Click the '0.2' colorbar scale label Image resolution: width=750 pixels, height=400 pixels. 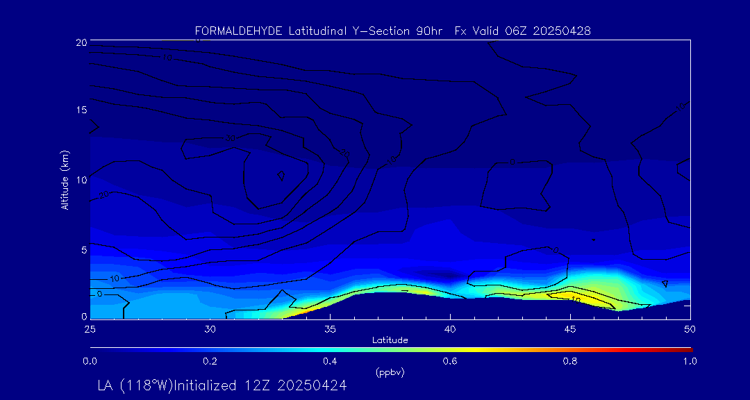tap(210, 362)
